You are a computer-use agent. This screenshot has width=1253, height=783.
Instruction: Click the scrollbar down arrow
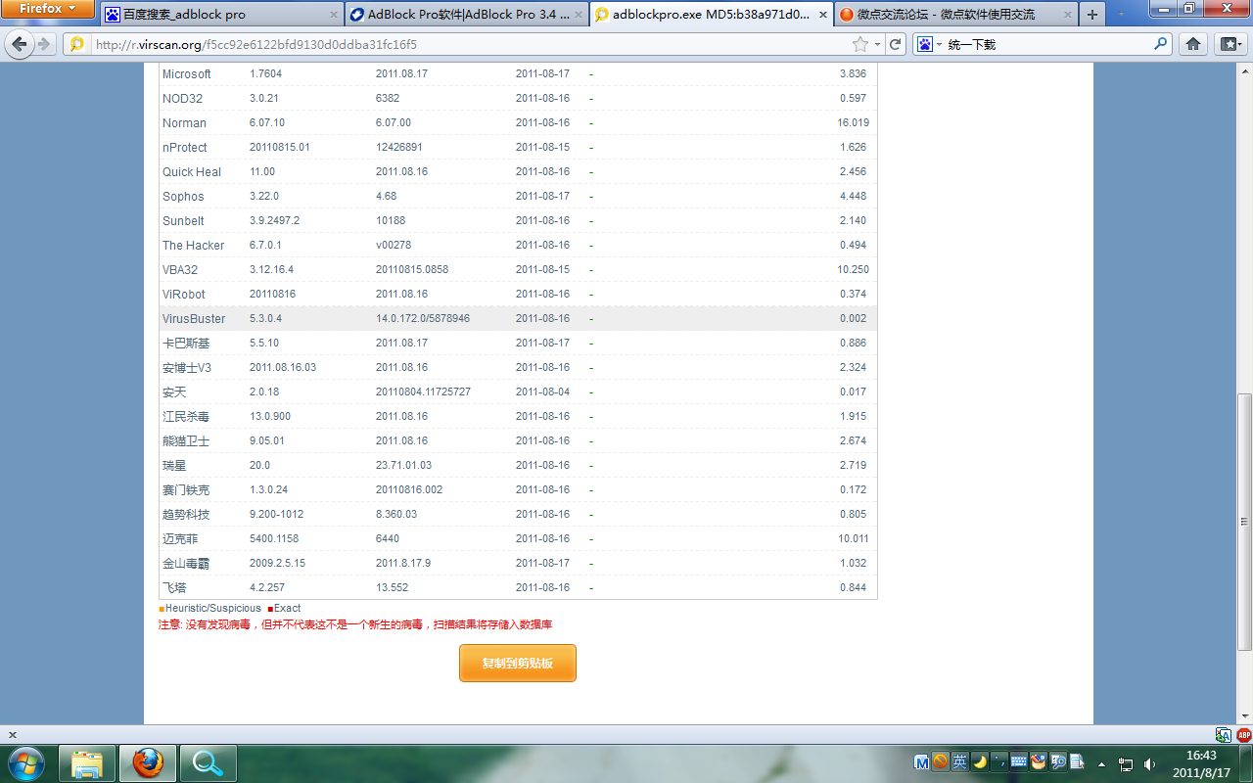1244,716
